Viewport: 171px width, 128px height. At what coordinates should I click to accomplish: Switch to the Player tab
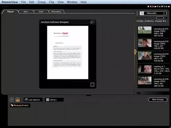click(x=11, y=12)
